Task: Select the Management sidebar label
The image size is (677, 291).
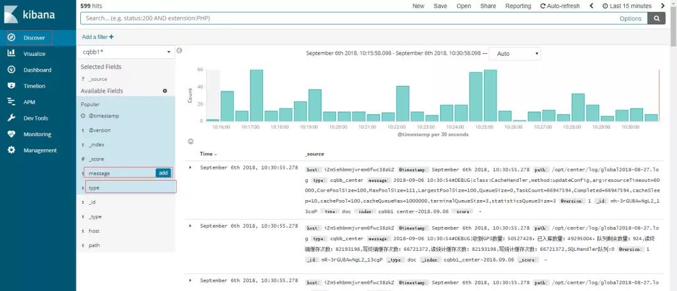Action: [x=40, y=151]
